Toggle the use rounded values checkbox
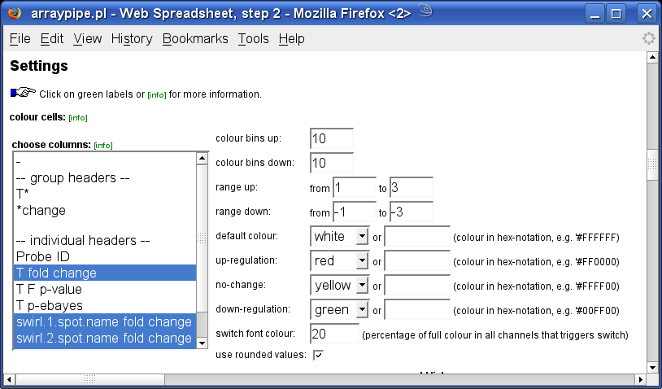662x389 pixels. [318, 355]
